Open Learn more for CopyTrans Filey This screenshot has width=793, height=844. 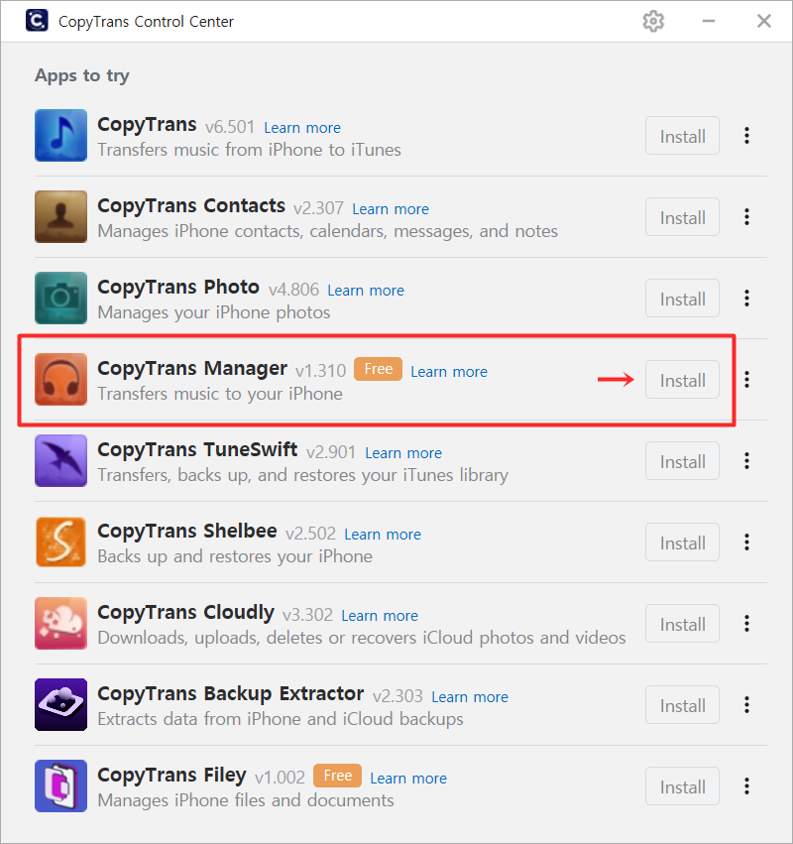pos(408,778)
